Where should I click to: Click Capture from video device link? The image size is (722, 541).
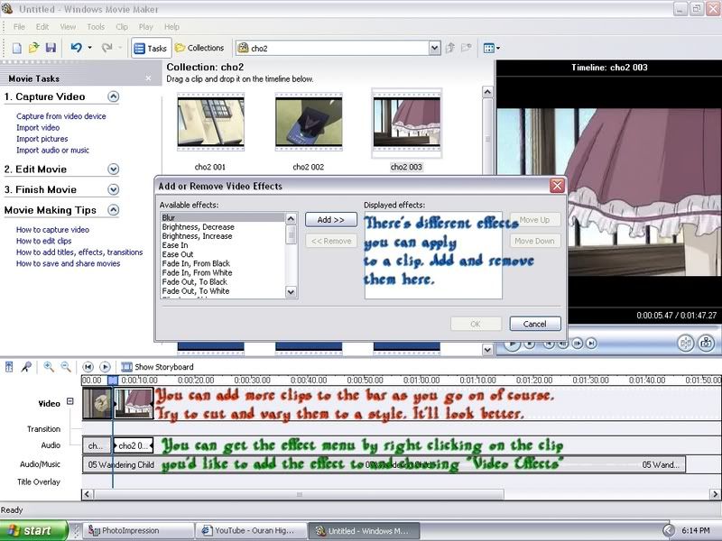pyautogui.click(x=61, y=116)
